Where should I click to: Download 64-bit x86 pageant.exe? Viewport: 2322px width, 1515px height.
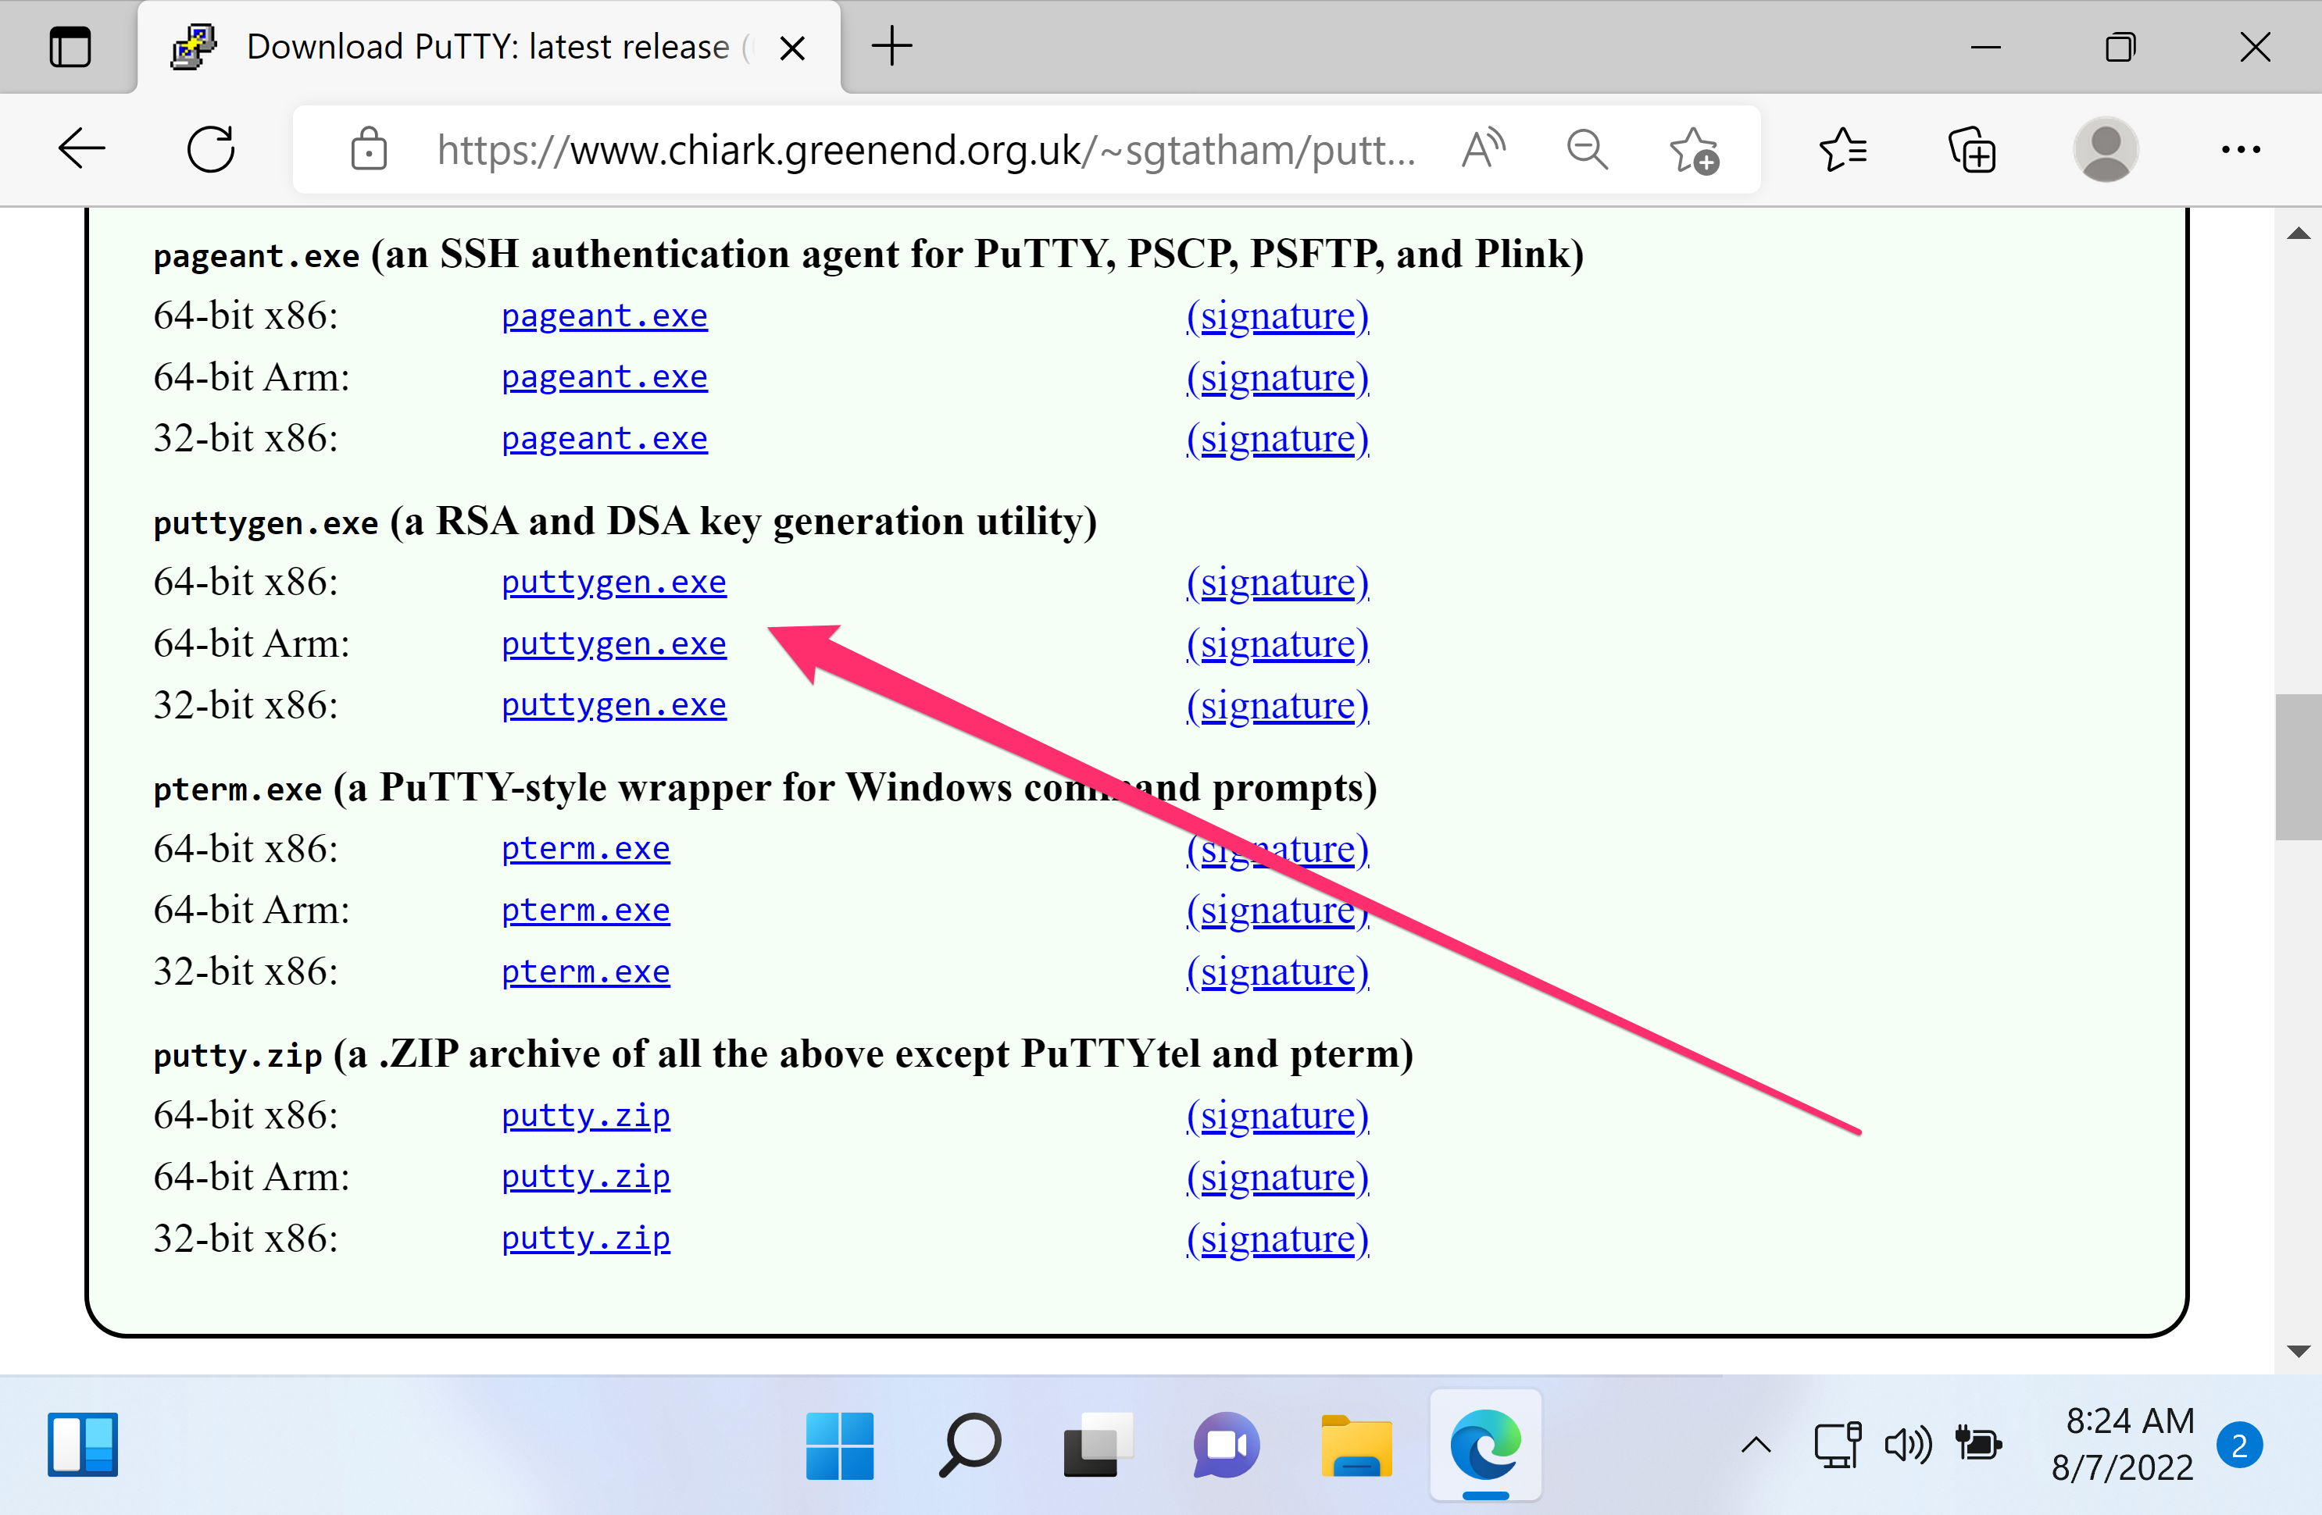point(604,315)
